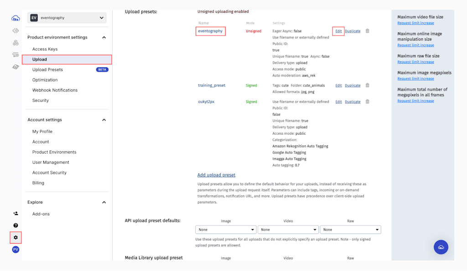Go to Upload Presets menu item
The image size is (467, 271).
pos(47,70)
